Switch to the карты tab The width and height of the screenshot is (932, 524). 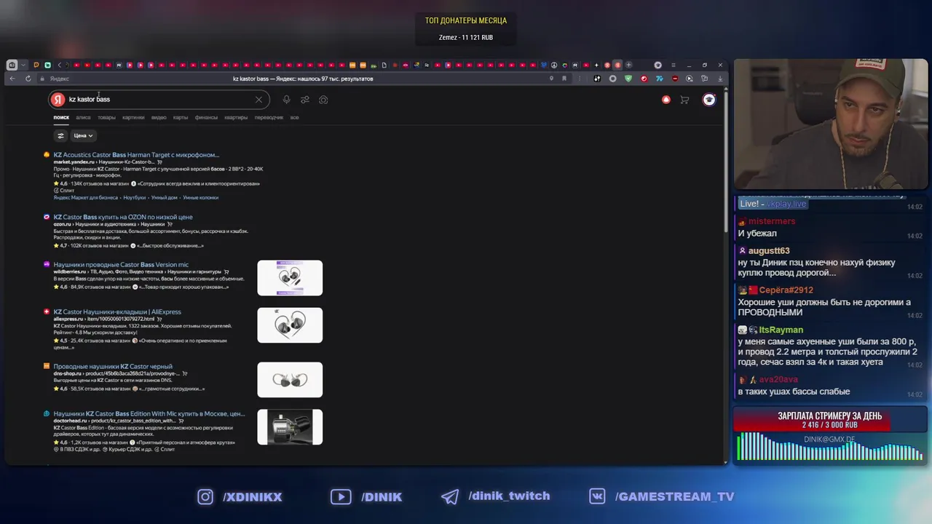tap(181, 117)
